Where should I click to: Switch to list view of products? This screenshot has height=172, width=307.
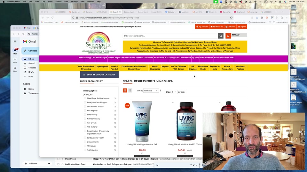coord(130,91)
